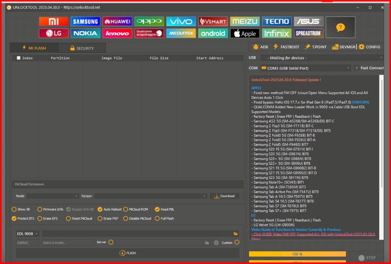
Task: Select the Server radio option
Action: 111,242
